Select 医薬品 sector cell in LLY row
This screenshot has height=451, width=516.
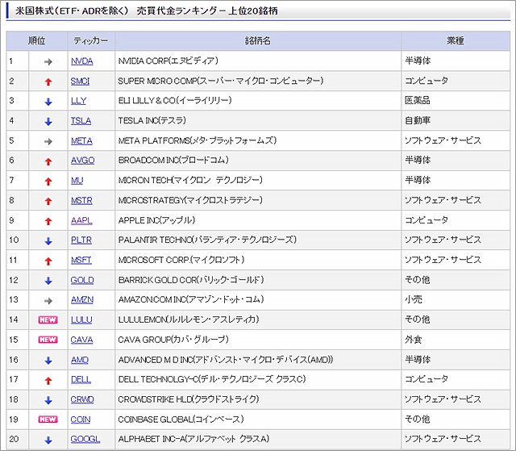(x=456, y=101)
